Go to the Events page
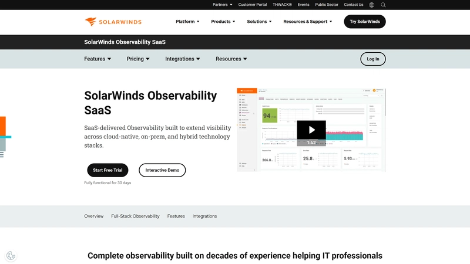 tap(303, 5)
